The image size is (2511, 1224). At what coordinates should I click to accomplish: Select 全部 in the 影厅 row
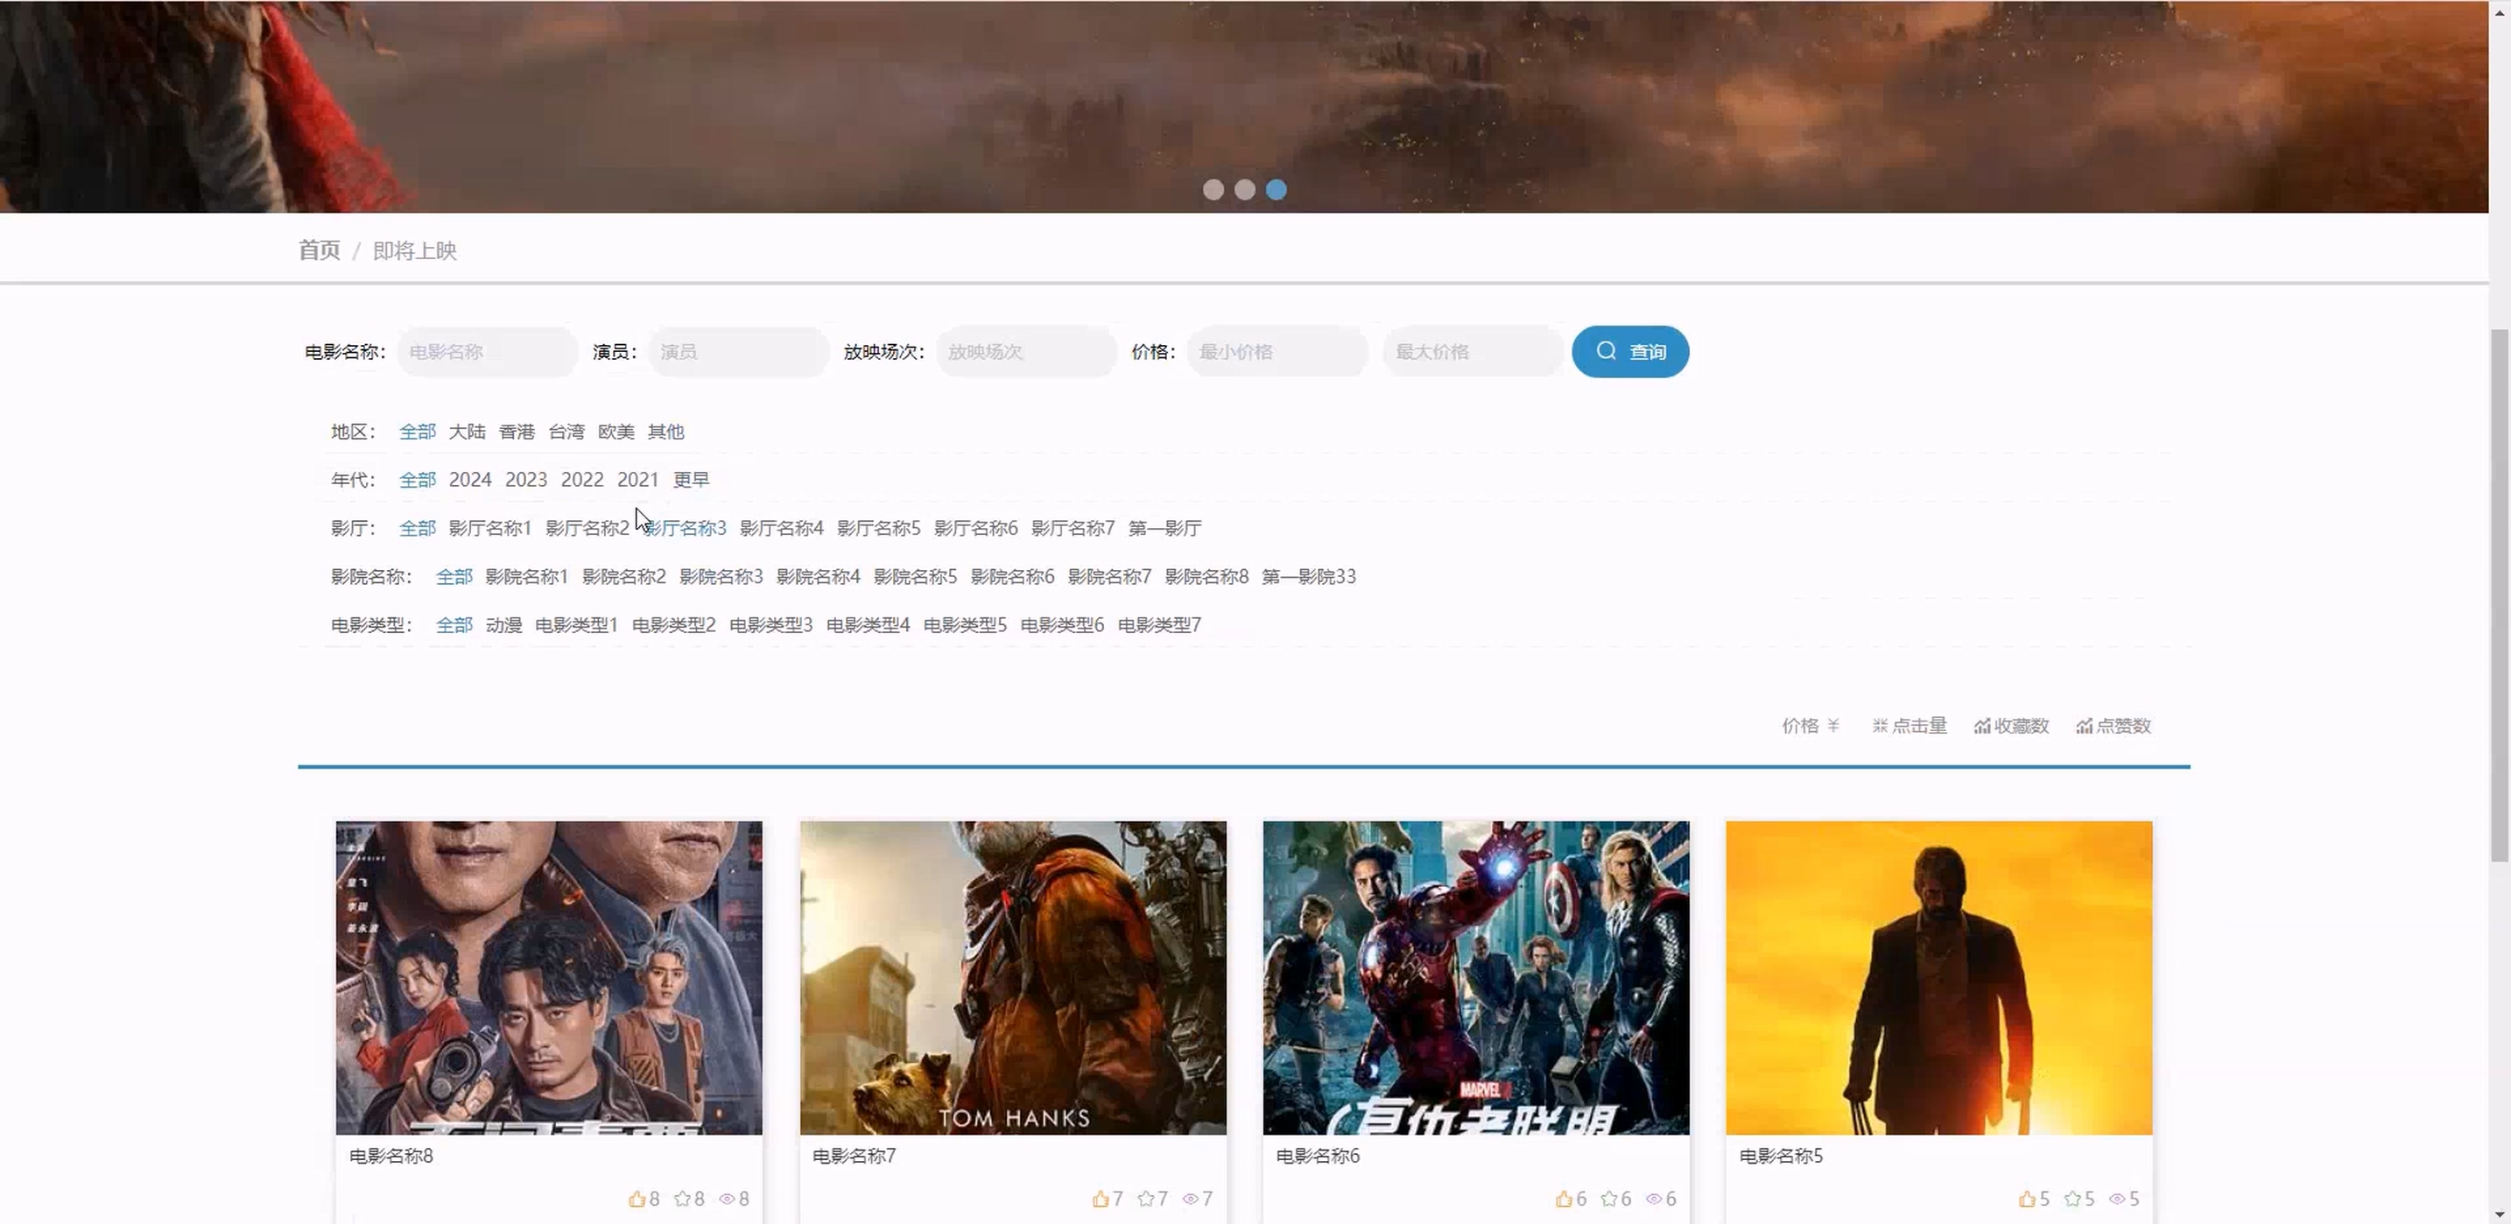[418, 528]
